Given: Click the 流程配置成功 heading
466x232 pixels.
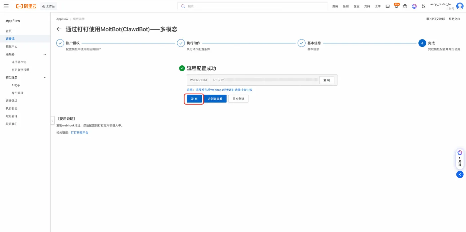Looking at the screenshot, I should (201, 68).
